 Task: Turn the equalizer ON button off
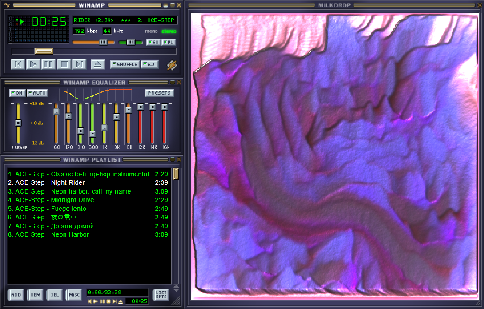17,93
